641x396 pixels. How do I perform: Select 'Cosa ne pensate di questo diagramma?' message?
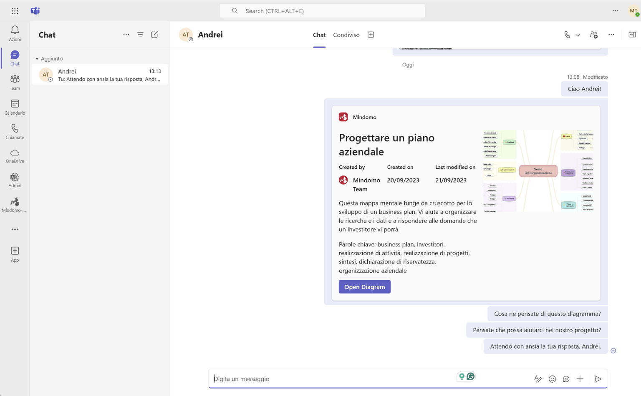[548, 314]
